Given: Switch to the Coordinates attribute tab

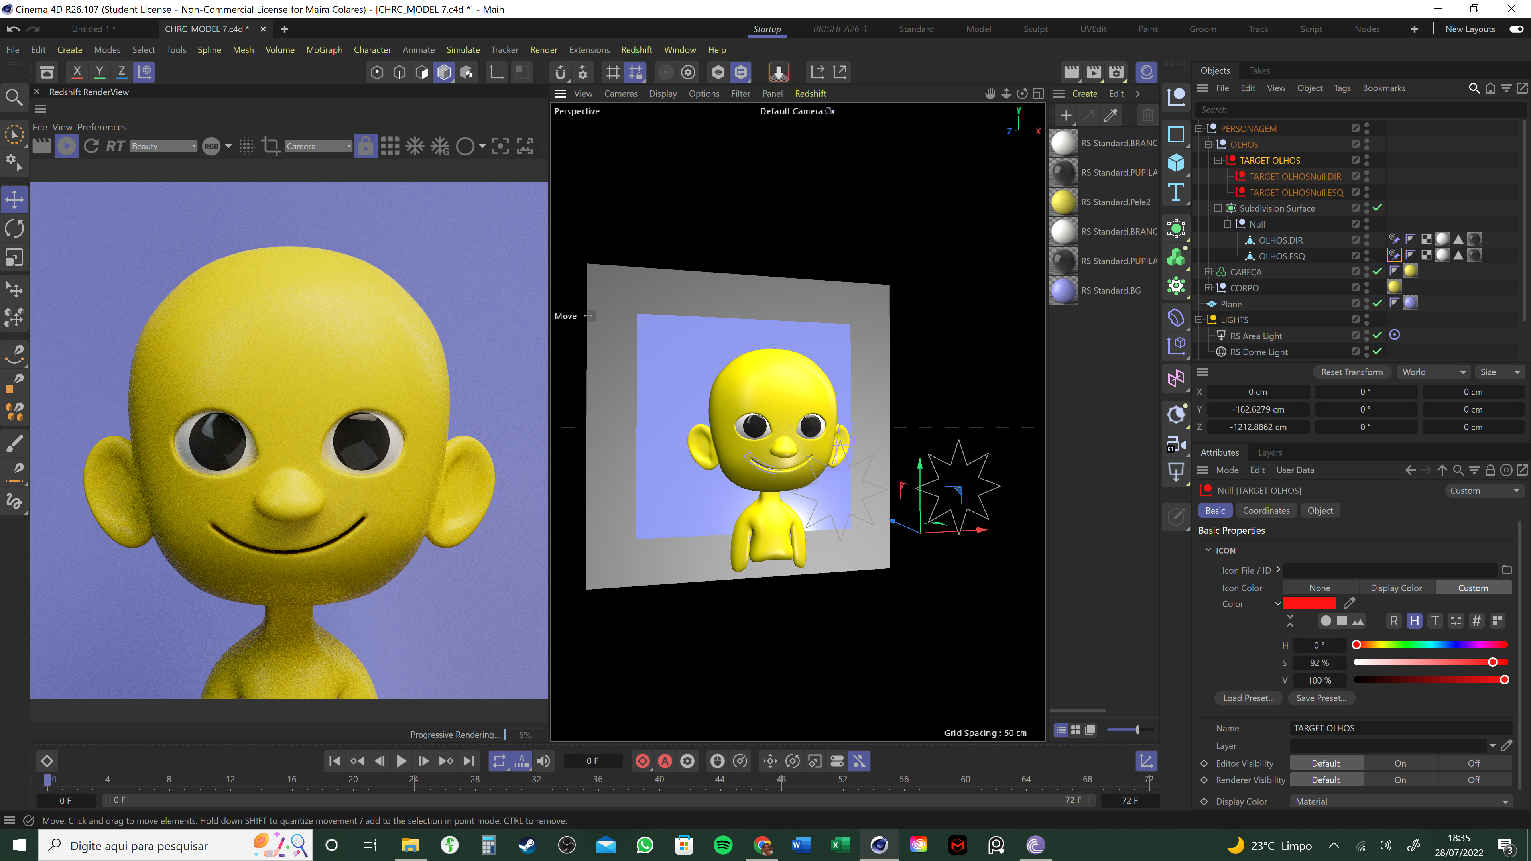Looking at the screenshot, I should point(1266,510).
